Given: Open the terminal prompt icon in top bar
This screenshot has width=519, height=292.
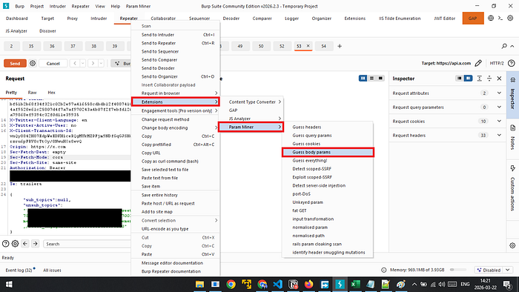Looking at the screenshot, I should click(500, 19).
